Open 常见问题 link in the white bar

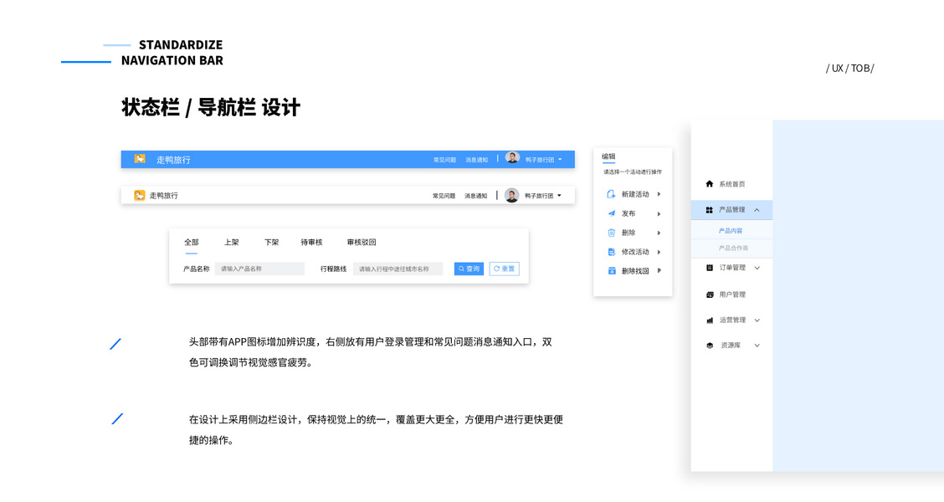tap(444, 196)
